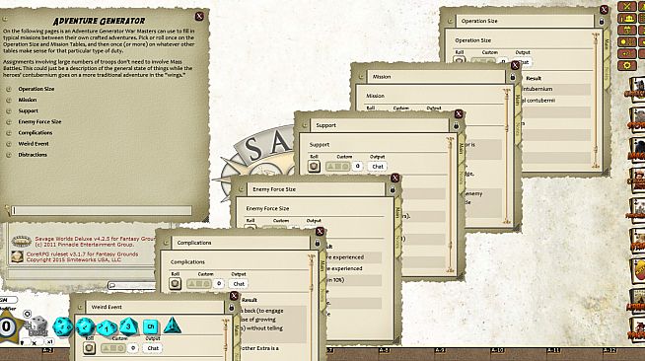
Task: Click the link icon left of Enemy Force Size title
Action: coord(242,189)
